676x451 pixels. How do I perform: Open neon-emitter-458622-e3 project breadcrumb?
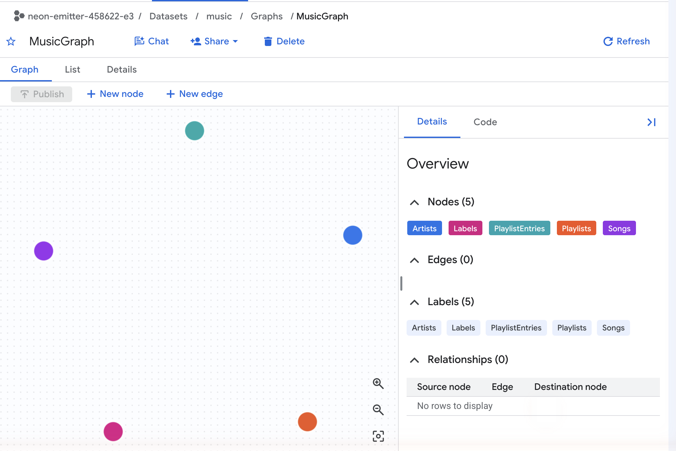(x=81, y=16)
